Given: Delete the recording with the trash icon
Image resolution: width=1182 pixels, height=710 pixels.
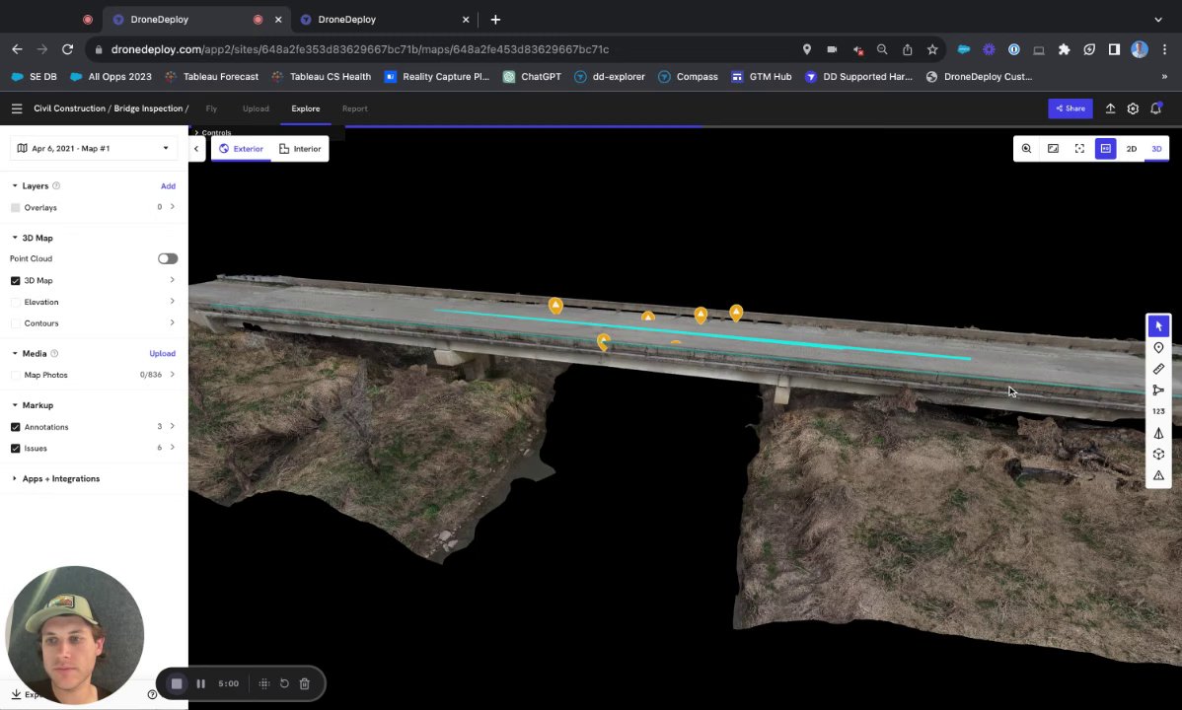Looking at the screenshot, I should [305, 683].
